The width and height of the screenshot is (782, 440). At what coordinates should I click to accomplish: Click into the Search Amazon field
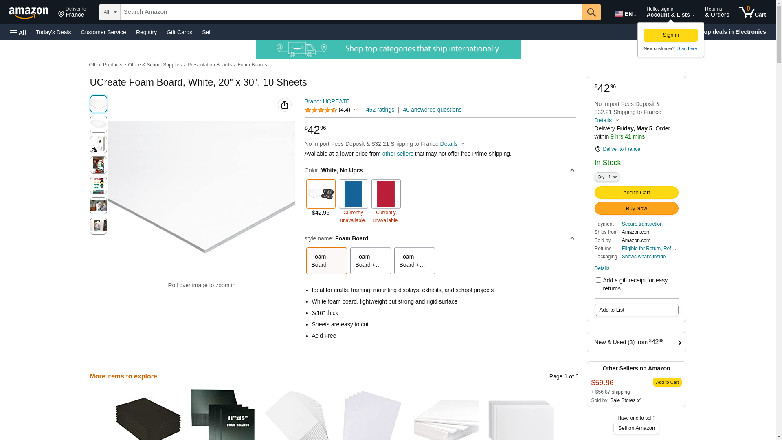point(350,12)
